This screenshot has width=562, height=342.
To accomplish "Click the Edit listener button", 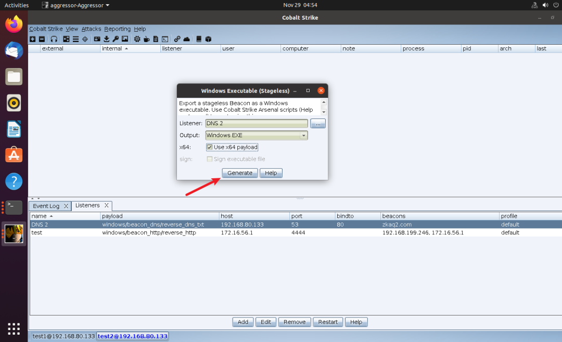I will click(x=266, y=322).
